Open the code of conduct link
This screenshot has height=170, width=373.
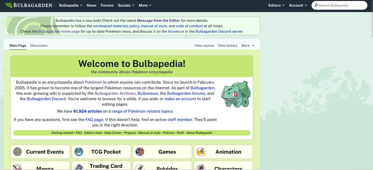pyautogui.click(x=189, y=26)
